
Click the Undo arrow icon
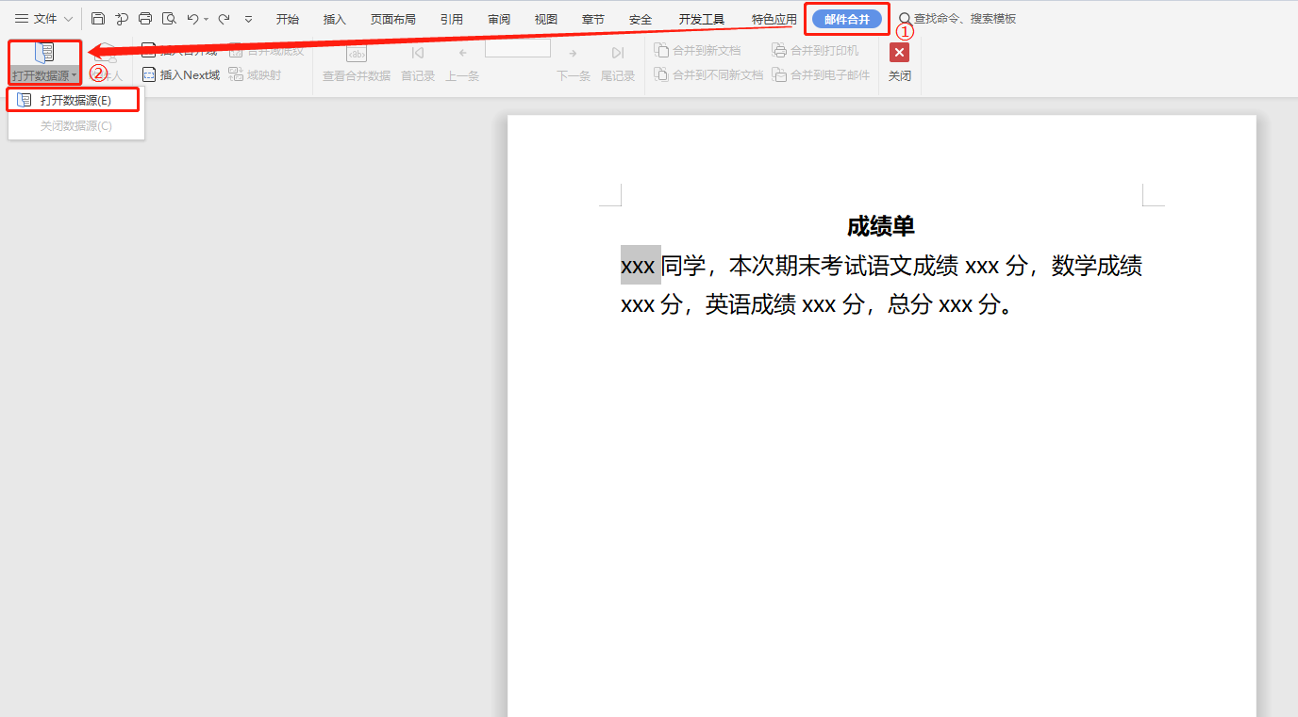click(x=192, y=19)
